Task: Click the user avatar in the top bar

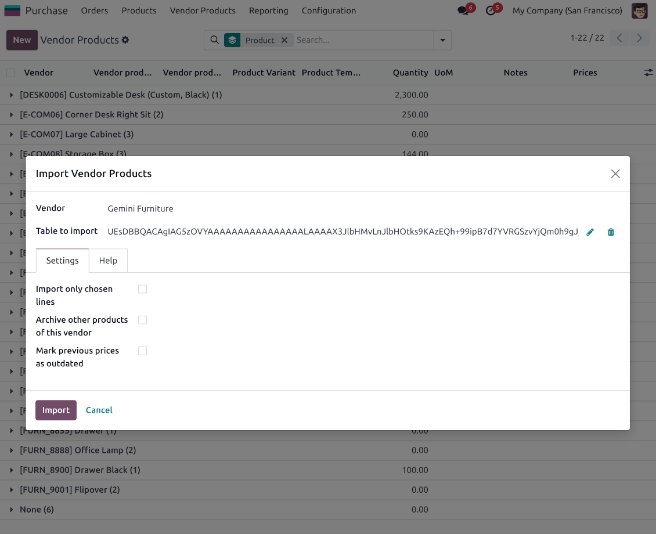Action: [639, 10]
